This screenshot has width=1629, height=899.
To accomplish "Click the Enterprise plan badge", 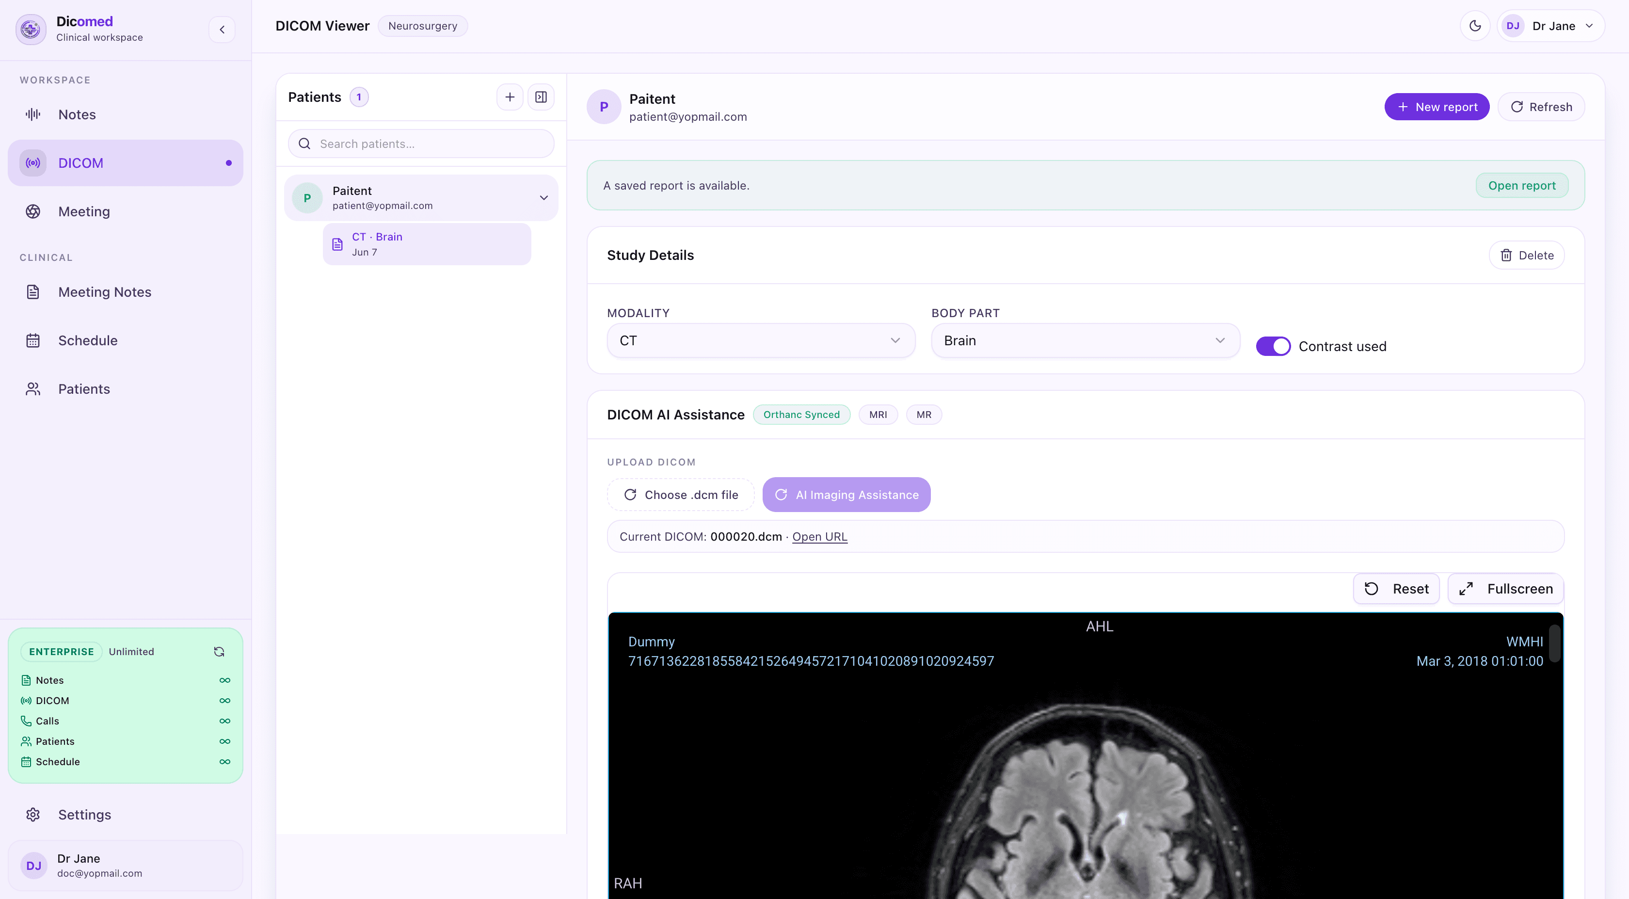I will pos(62,652).
